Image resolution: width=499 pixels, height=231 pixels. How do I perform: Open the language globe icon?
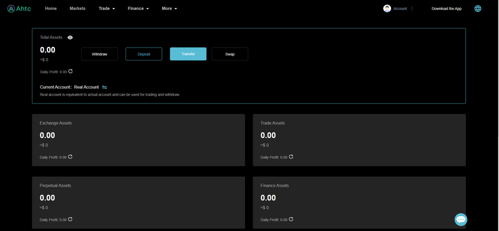pyautogui.click(x=478, y=9)
